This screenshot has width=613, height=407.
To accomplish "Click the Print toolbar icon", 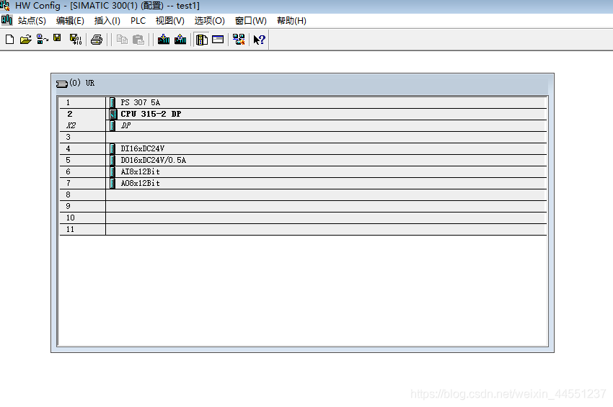I will (97, 40).
